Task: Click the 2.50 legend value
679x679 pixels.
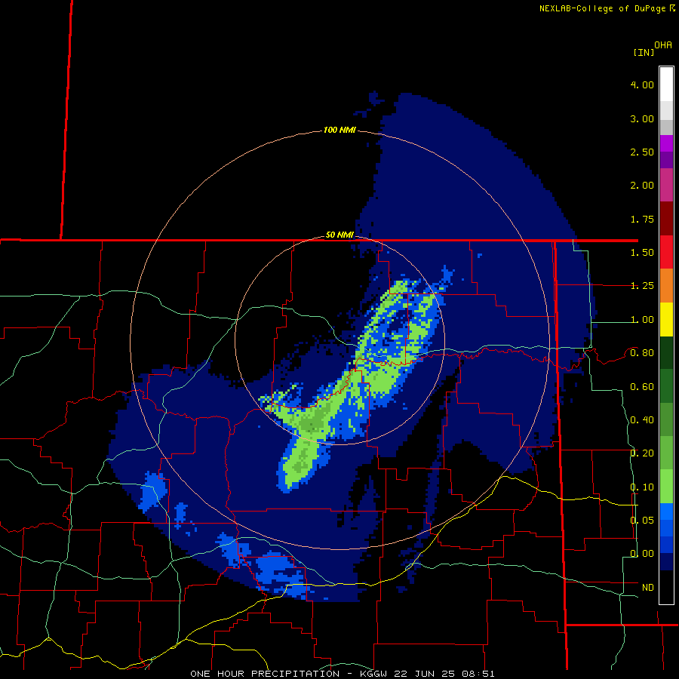Action: [x=642, y=152]
